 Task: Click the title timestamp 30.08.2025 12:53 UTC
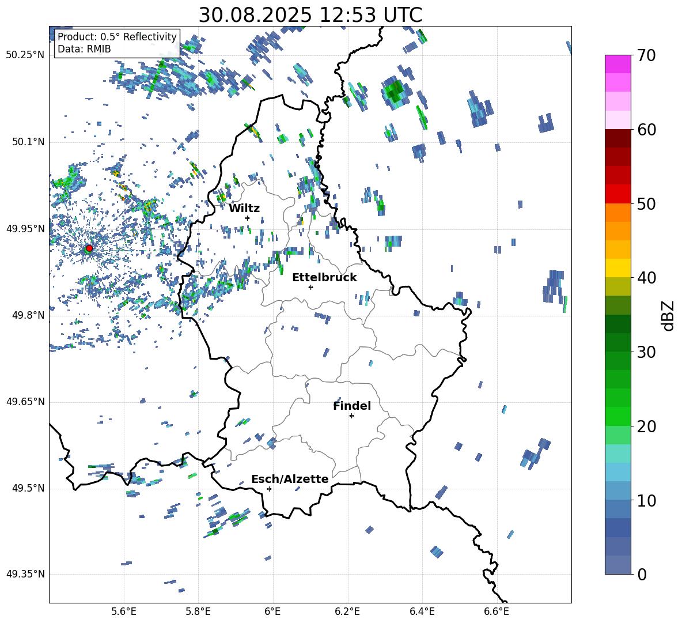(310, 15)
